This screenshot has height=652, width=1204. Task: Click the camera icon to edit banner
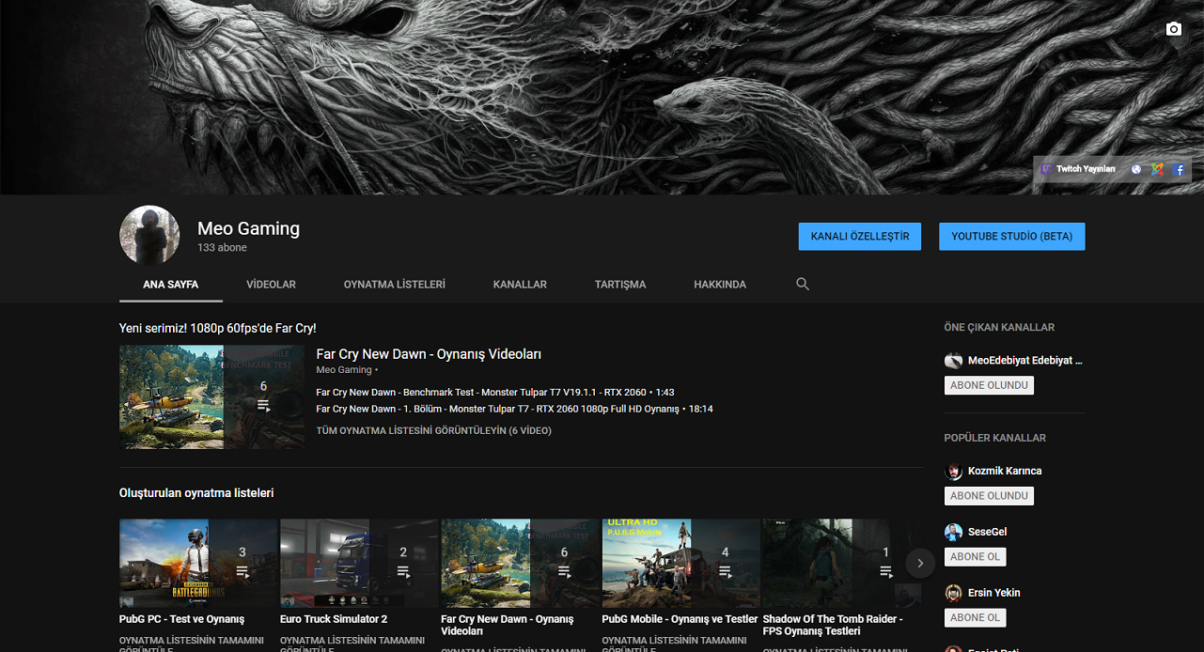click(1173, 29)
